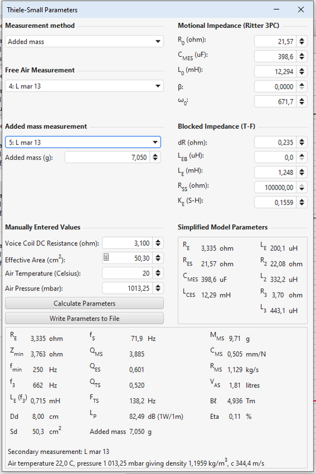Image resolution: width=316 pixels, height=474 pixels.
Task: Minimize the Thiele-Small Parameters window
Action: click(x=276, y=9)
